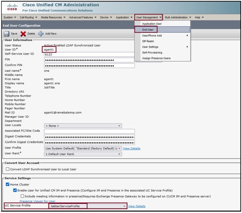Open the User Profile dropdown
The width and height of the screenshot is (242, 213).
coord(83,148)
